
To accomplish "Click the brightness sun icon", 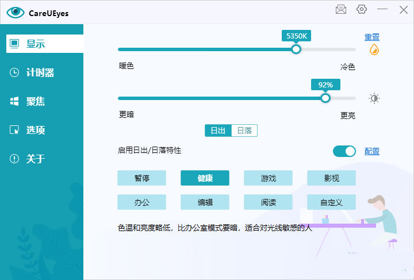I will tap(374, 98).
